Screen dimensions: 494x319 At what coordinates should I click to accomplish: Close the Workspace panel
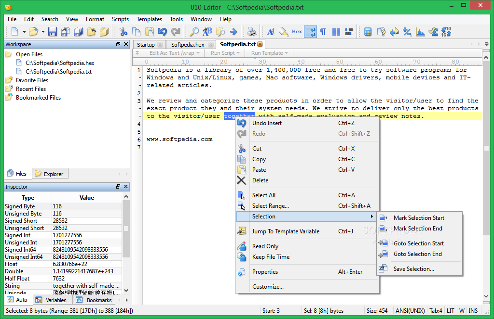click(126, 44)
